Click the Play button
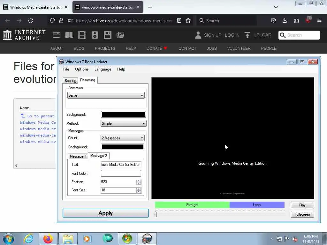327x245 pixels. 302,205
